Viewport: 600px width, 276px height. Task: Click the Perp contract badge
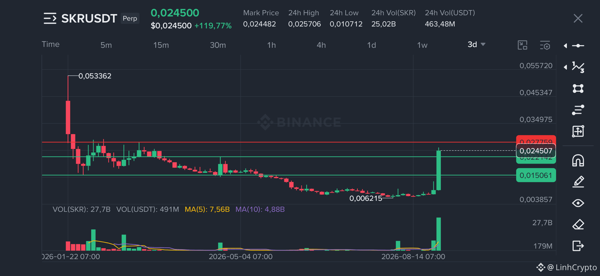click(x=130, y=18)
